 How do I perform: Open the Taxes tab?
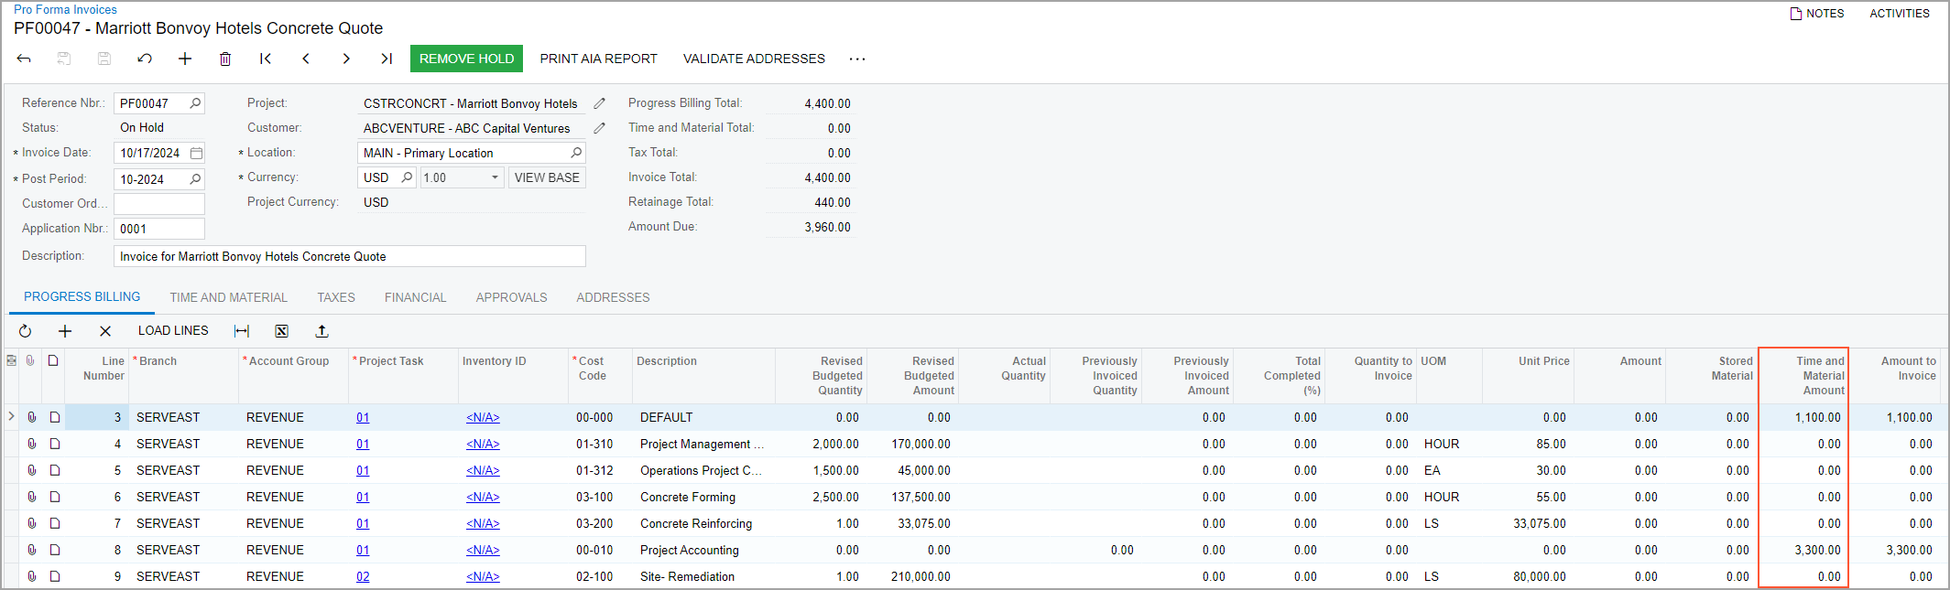pos(336,297)
